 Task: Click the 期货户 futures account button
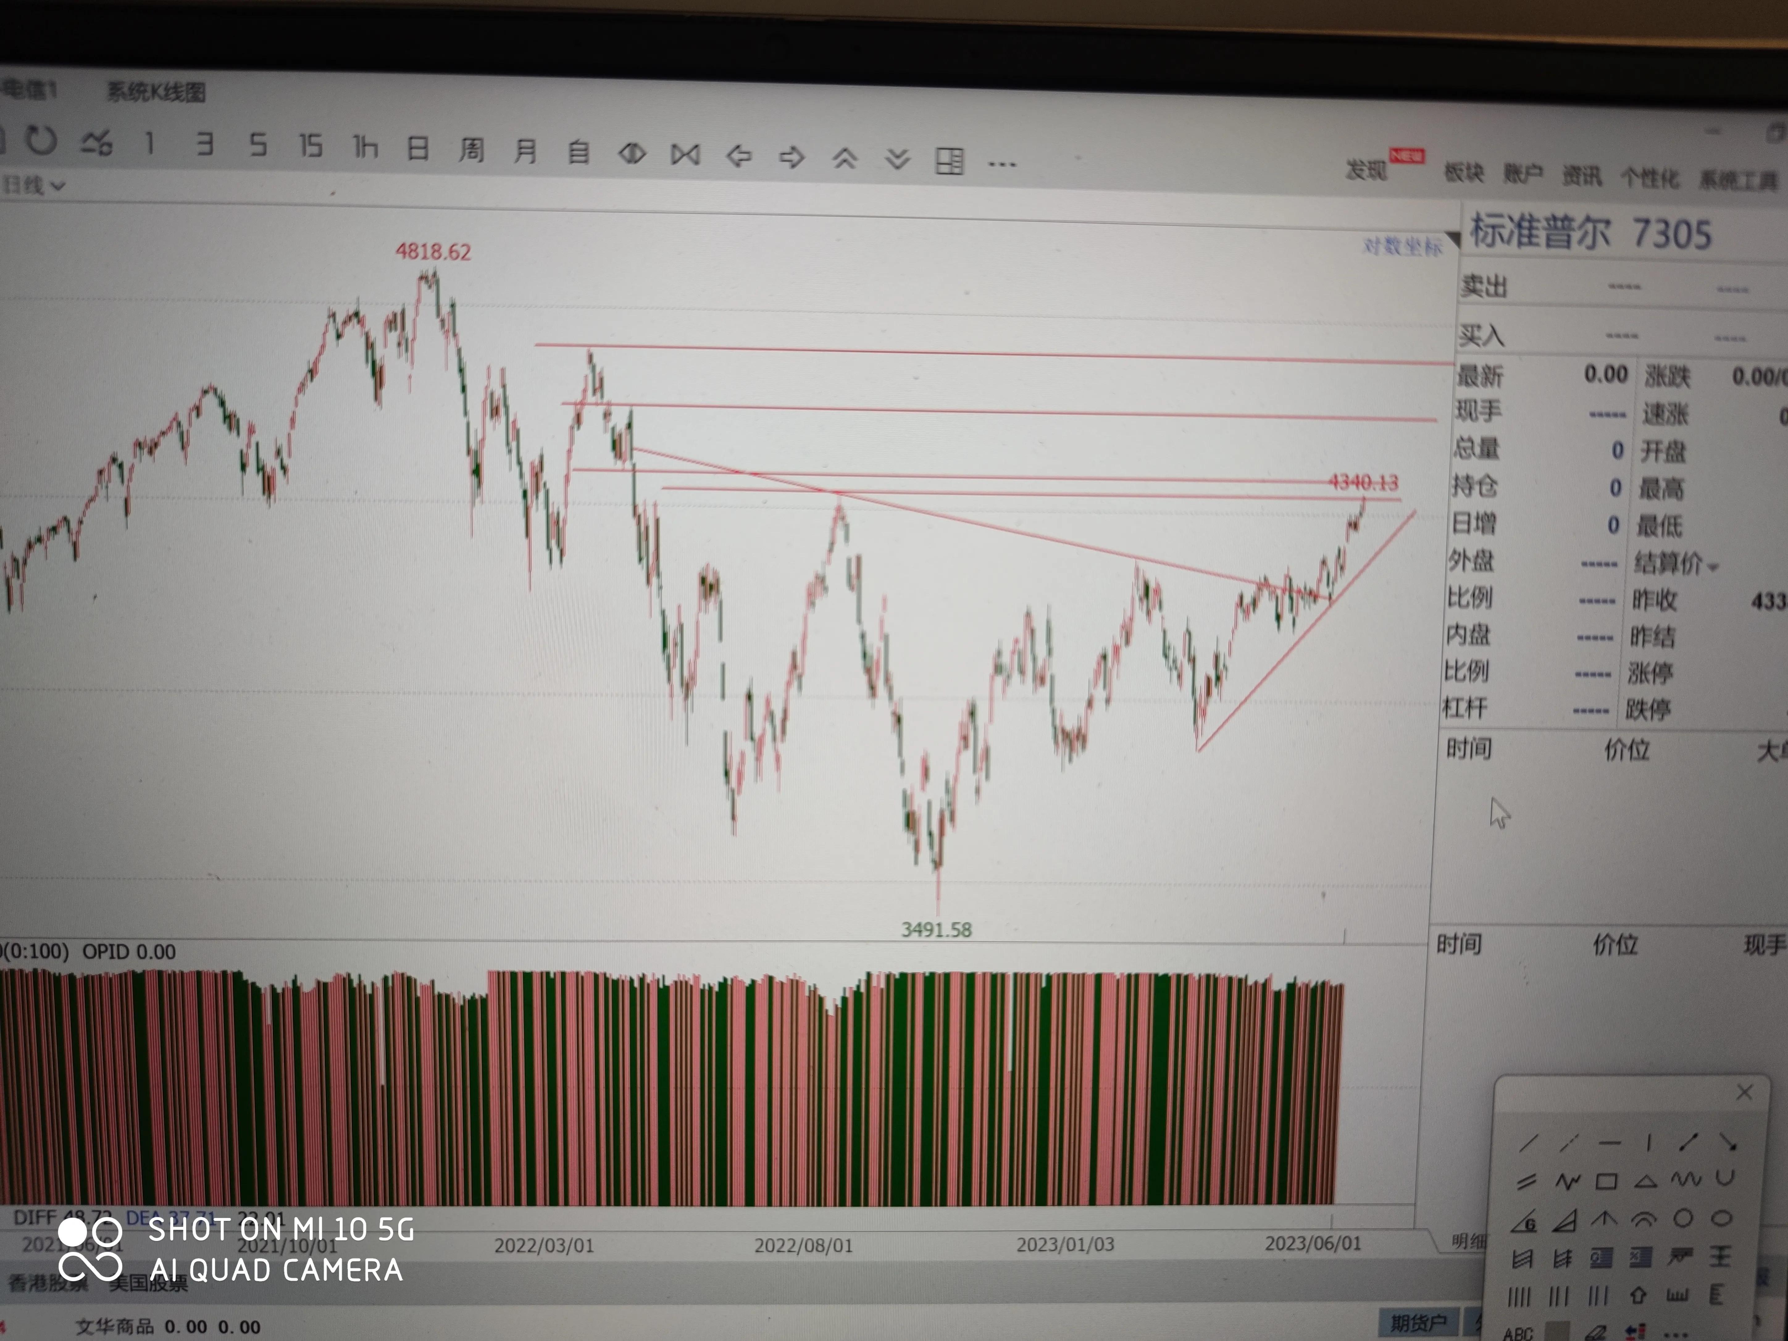pyautogui.click(x=1419, y=1322)
